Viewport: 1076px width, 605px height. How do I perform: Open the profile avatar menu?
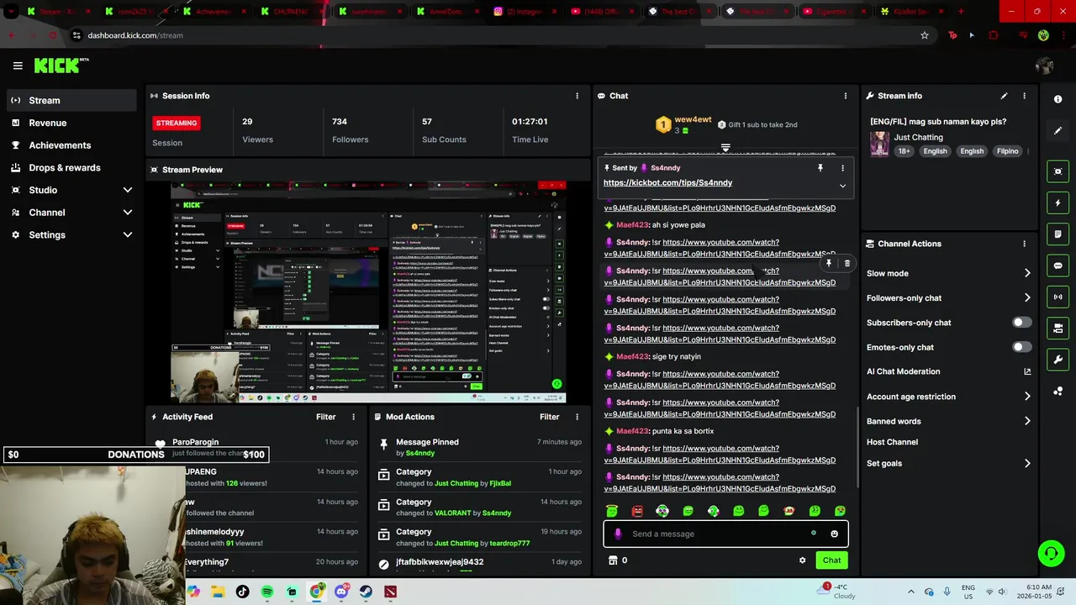click(x=1045, y=66)
